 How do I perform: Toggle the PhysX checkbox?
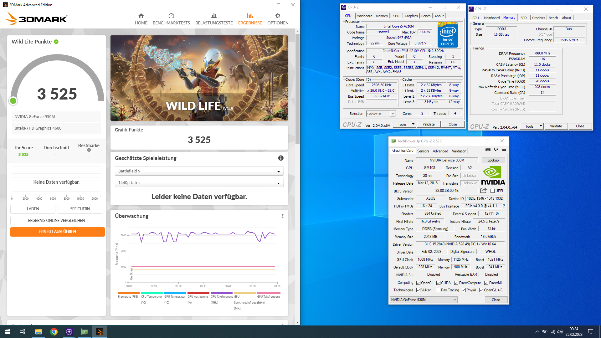click(464, 290)
